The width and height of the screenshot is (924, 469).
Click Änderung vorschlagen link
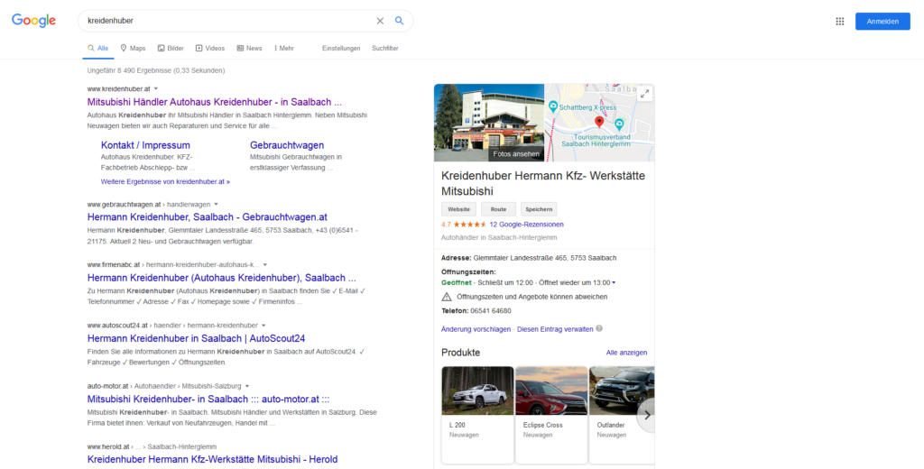click(476, 329)
